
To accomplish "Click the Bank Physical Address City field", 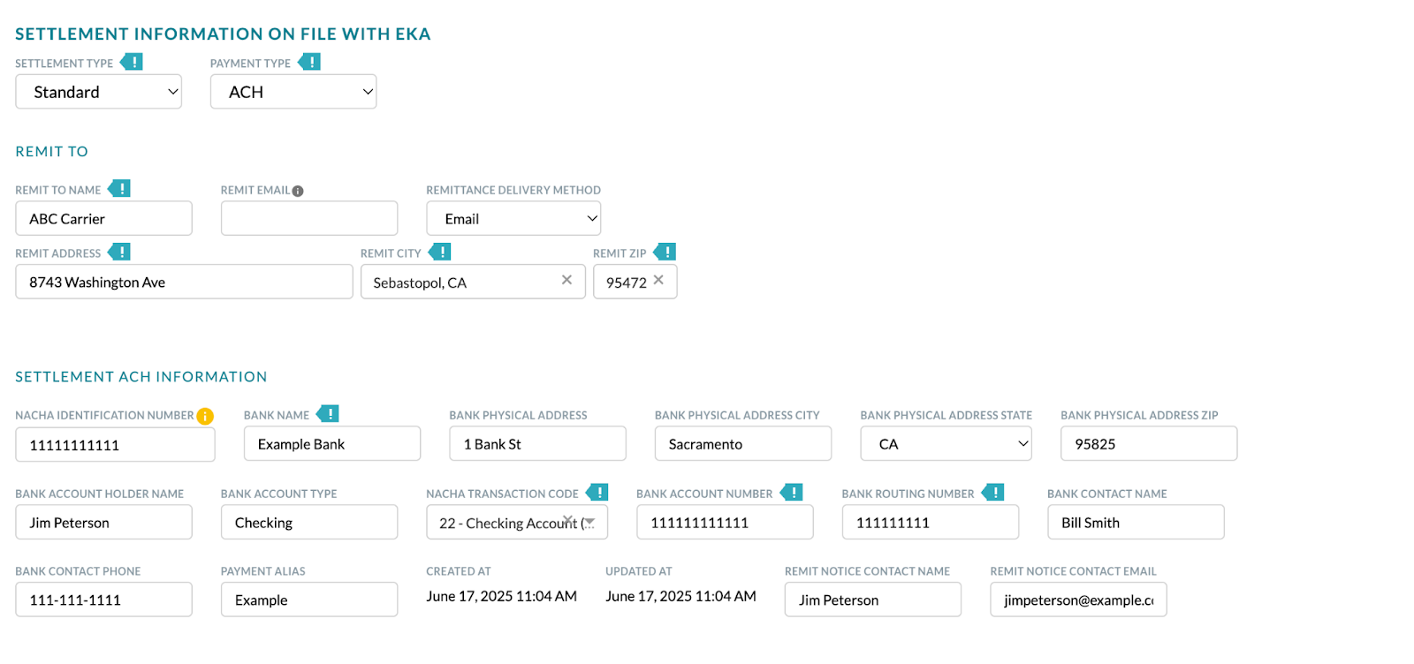I will click(743, 443).
